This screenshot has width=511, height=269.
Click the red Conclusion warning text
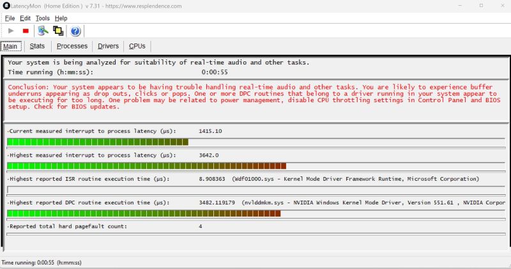coord(254,97)
